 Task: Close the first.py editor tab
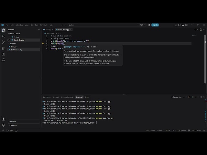click(53, 30)
